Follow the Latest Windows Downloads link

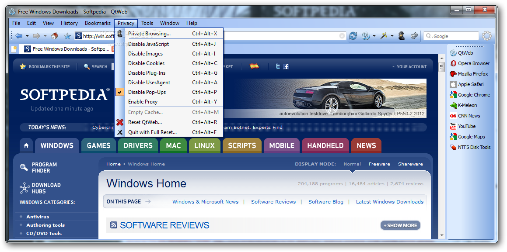pos(390,202)
